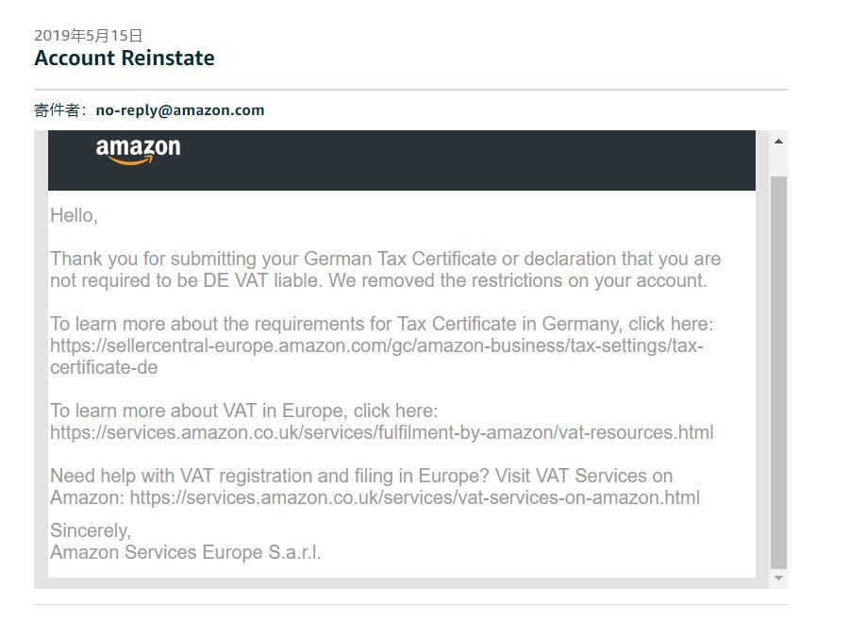Click the 'Thank you for submitting' line
The height and width of the screenshot is (622, 866).
point(385,260)
